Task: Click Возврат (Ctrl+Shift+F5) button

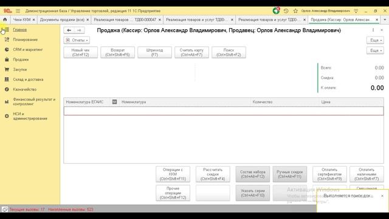Action: [117, 52]
